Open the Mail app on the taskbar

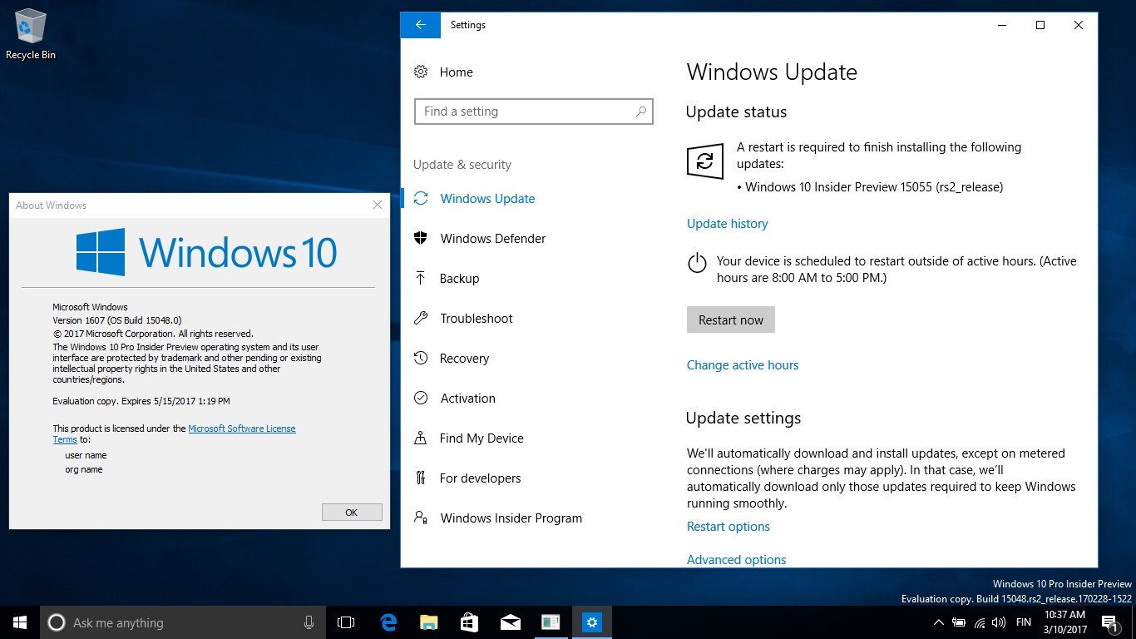(x=510, y=622)
